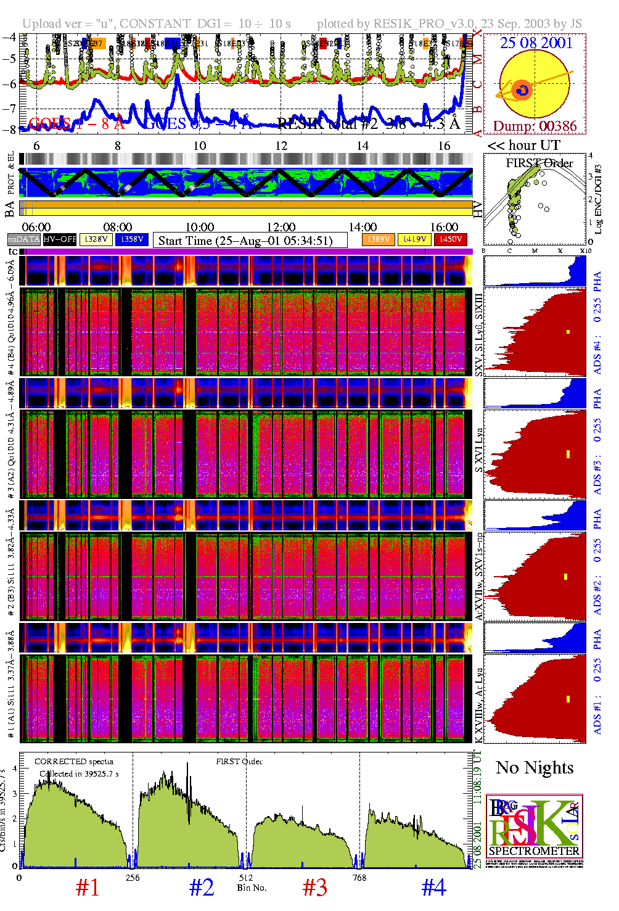Click the red #1 channel label below the spectra
Viewport: 619px width, 911px height.
88,888
